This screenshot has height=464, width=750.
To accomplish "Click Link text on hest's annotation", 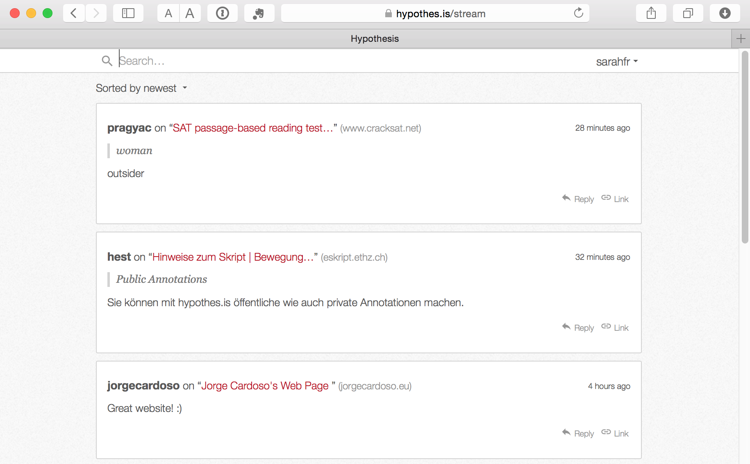I will click(621, 328).
